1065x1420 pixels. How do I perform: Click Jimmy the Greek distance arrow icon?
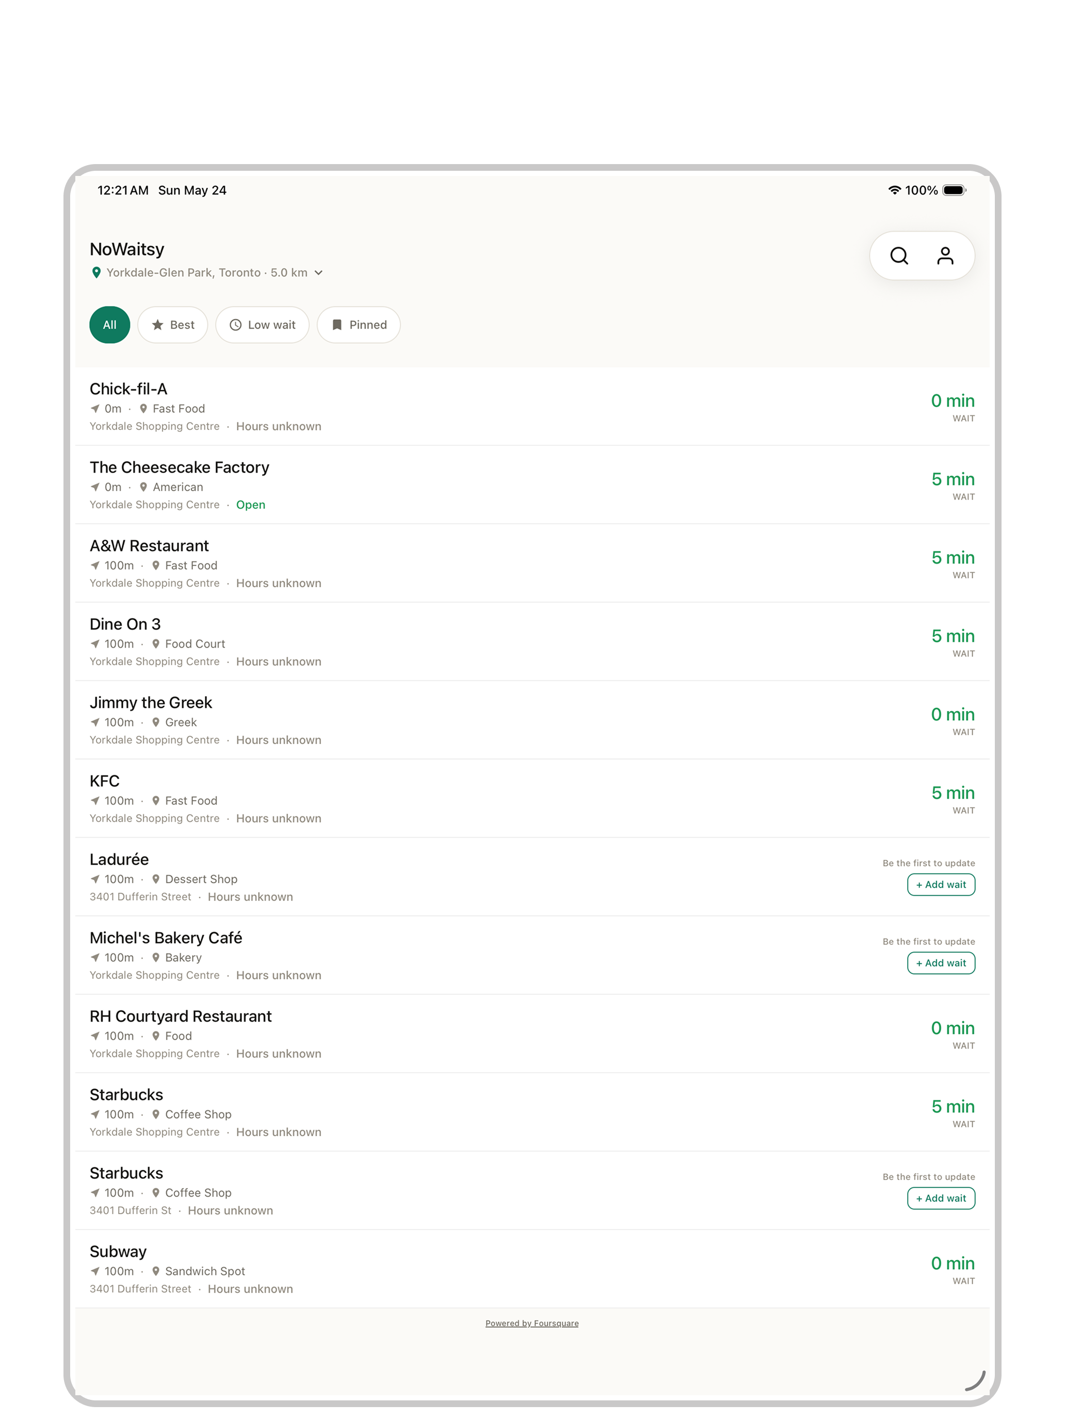click(x=95, y=721)
